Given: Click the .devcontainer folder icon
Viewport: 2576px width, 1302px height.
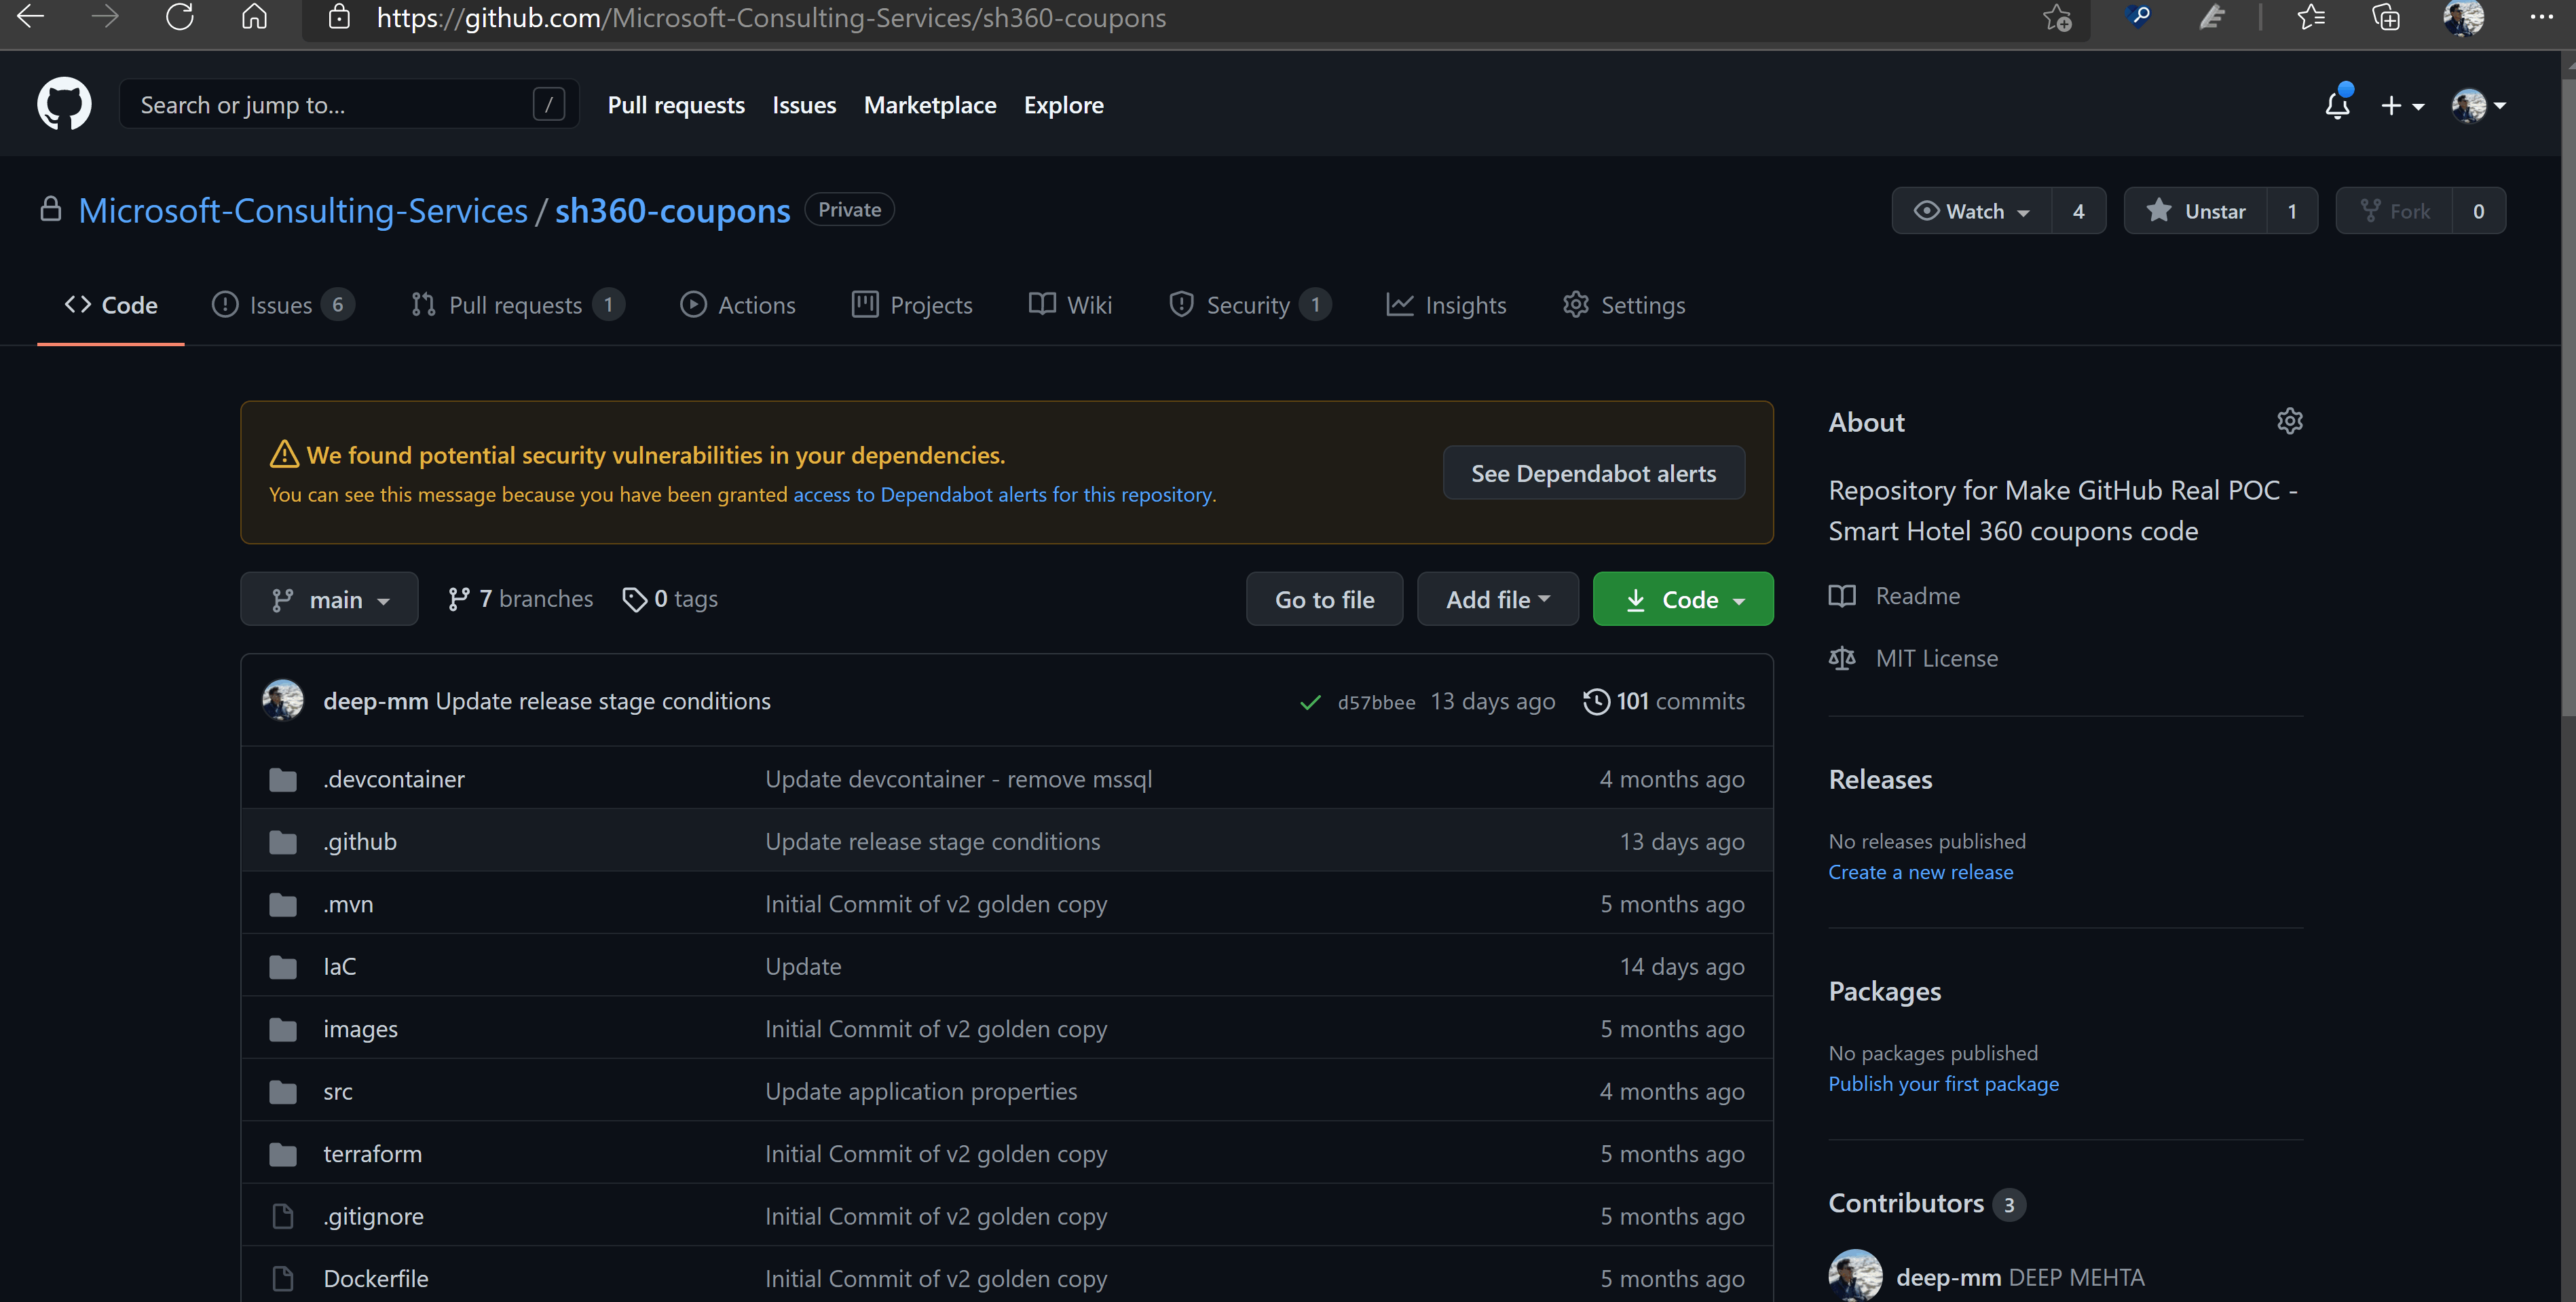Looking at the screenshot, I should 283,779.
